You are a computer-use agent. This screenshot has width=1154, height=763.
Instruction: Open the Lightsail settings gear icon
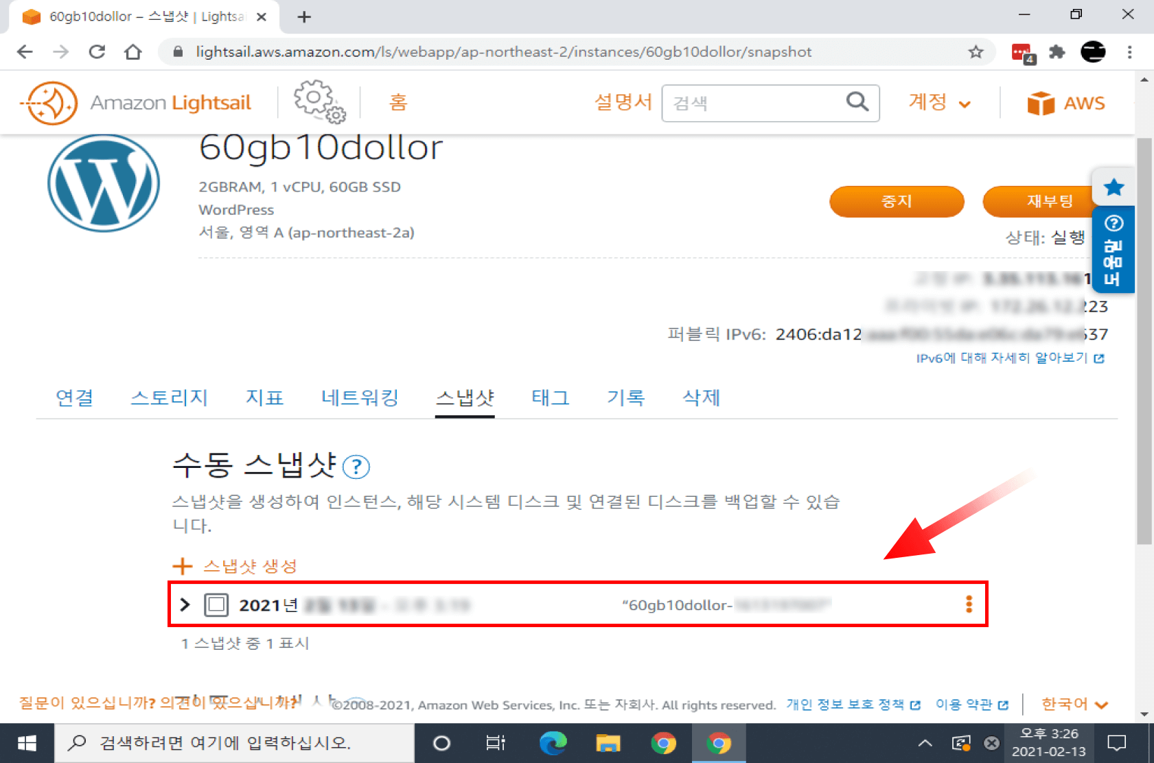tap(319, 102)
